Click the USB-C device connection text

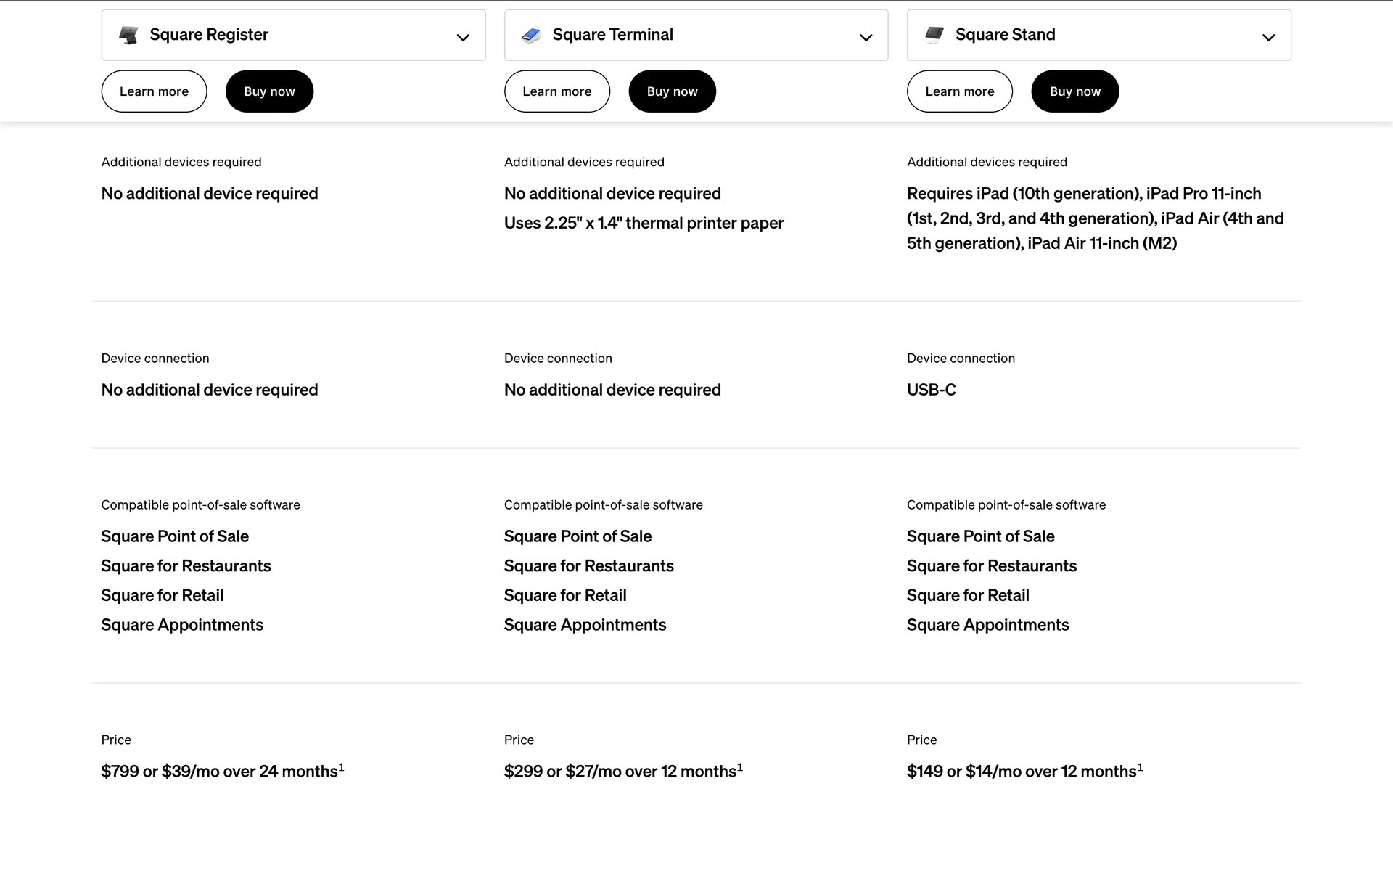[x=931, y=390]
